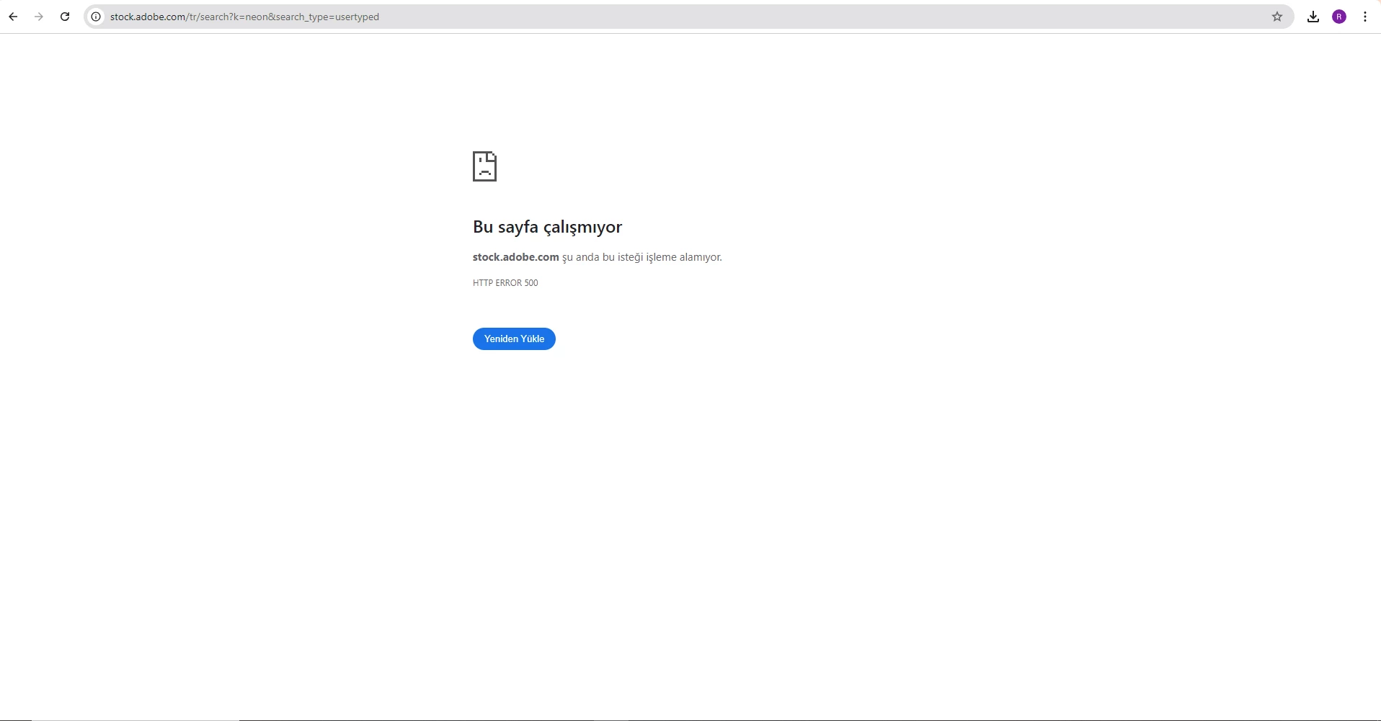The height and width of the screenshot is (721, 1381).
Task: Reload the page with the refresh icon
Action: click(65, 17)
